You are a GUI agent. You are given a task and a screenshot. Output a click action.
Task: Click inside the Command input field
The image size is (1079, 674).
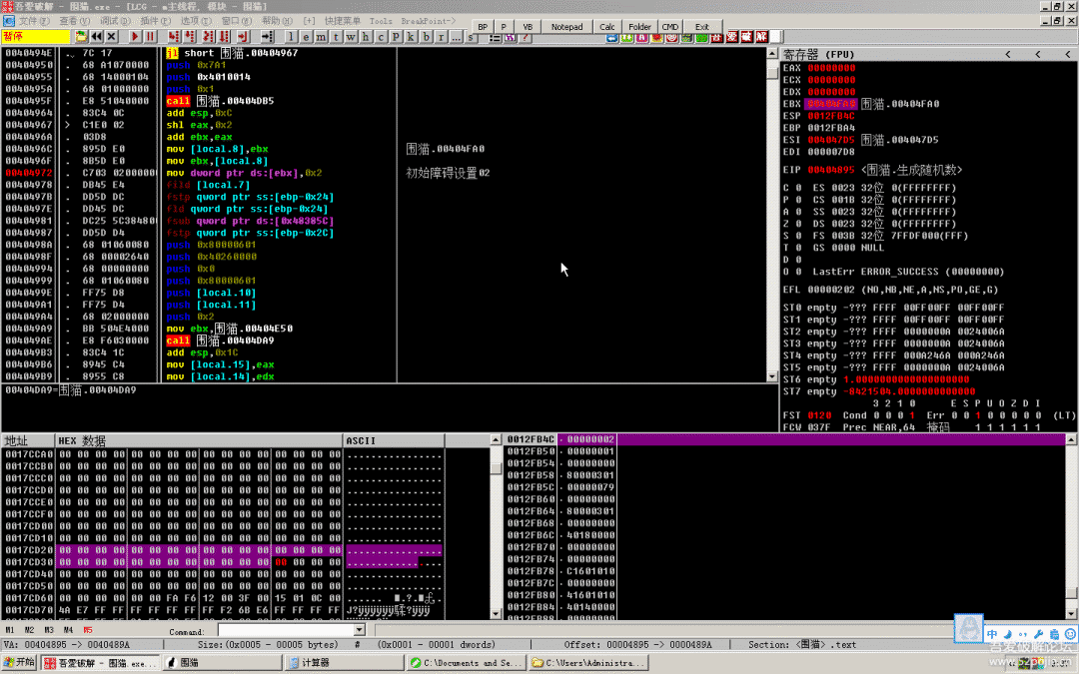pyautogui.click(x=285, y=630)
